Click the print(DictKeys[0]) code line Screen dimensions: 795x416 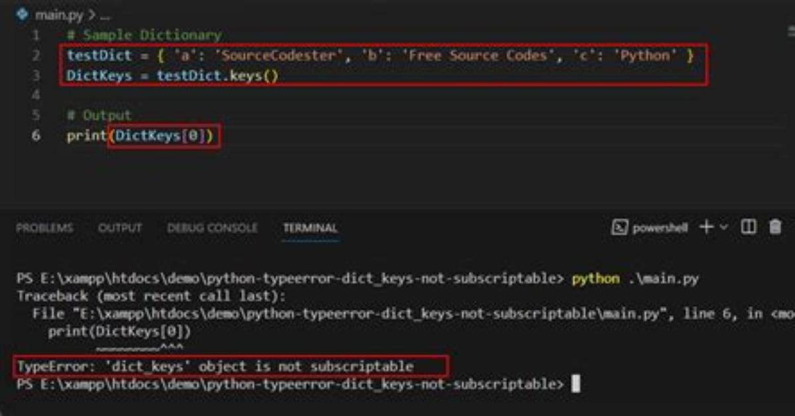point(140,136)
